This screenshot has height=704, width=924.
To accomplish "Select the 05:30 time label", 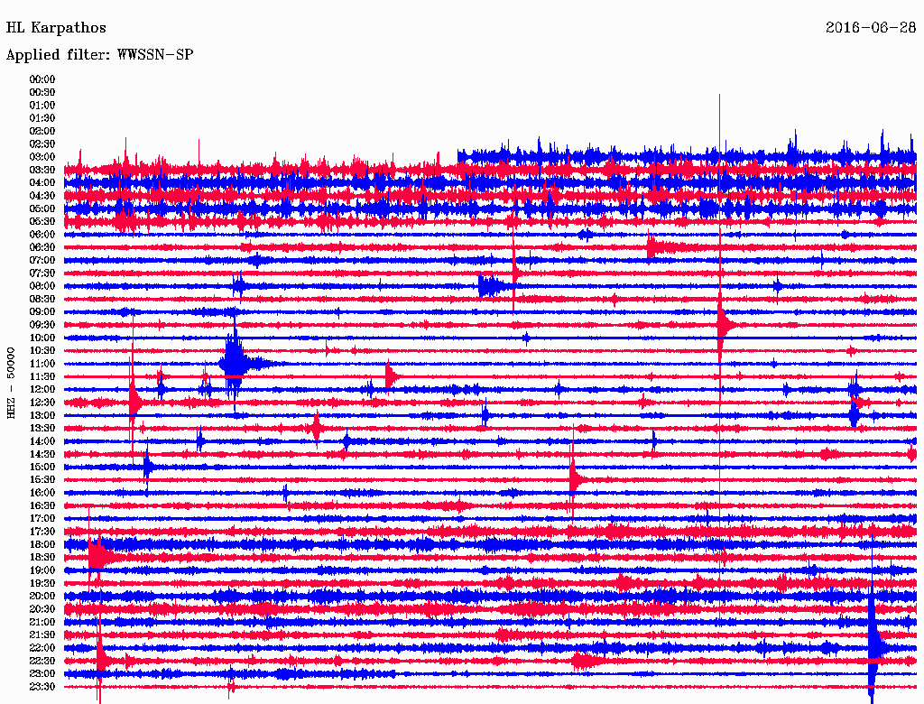I will tap(42, 221).
